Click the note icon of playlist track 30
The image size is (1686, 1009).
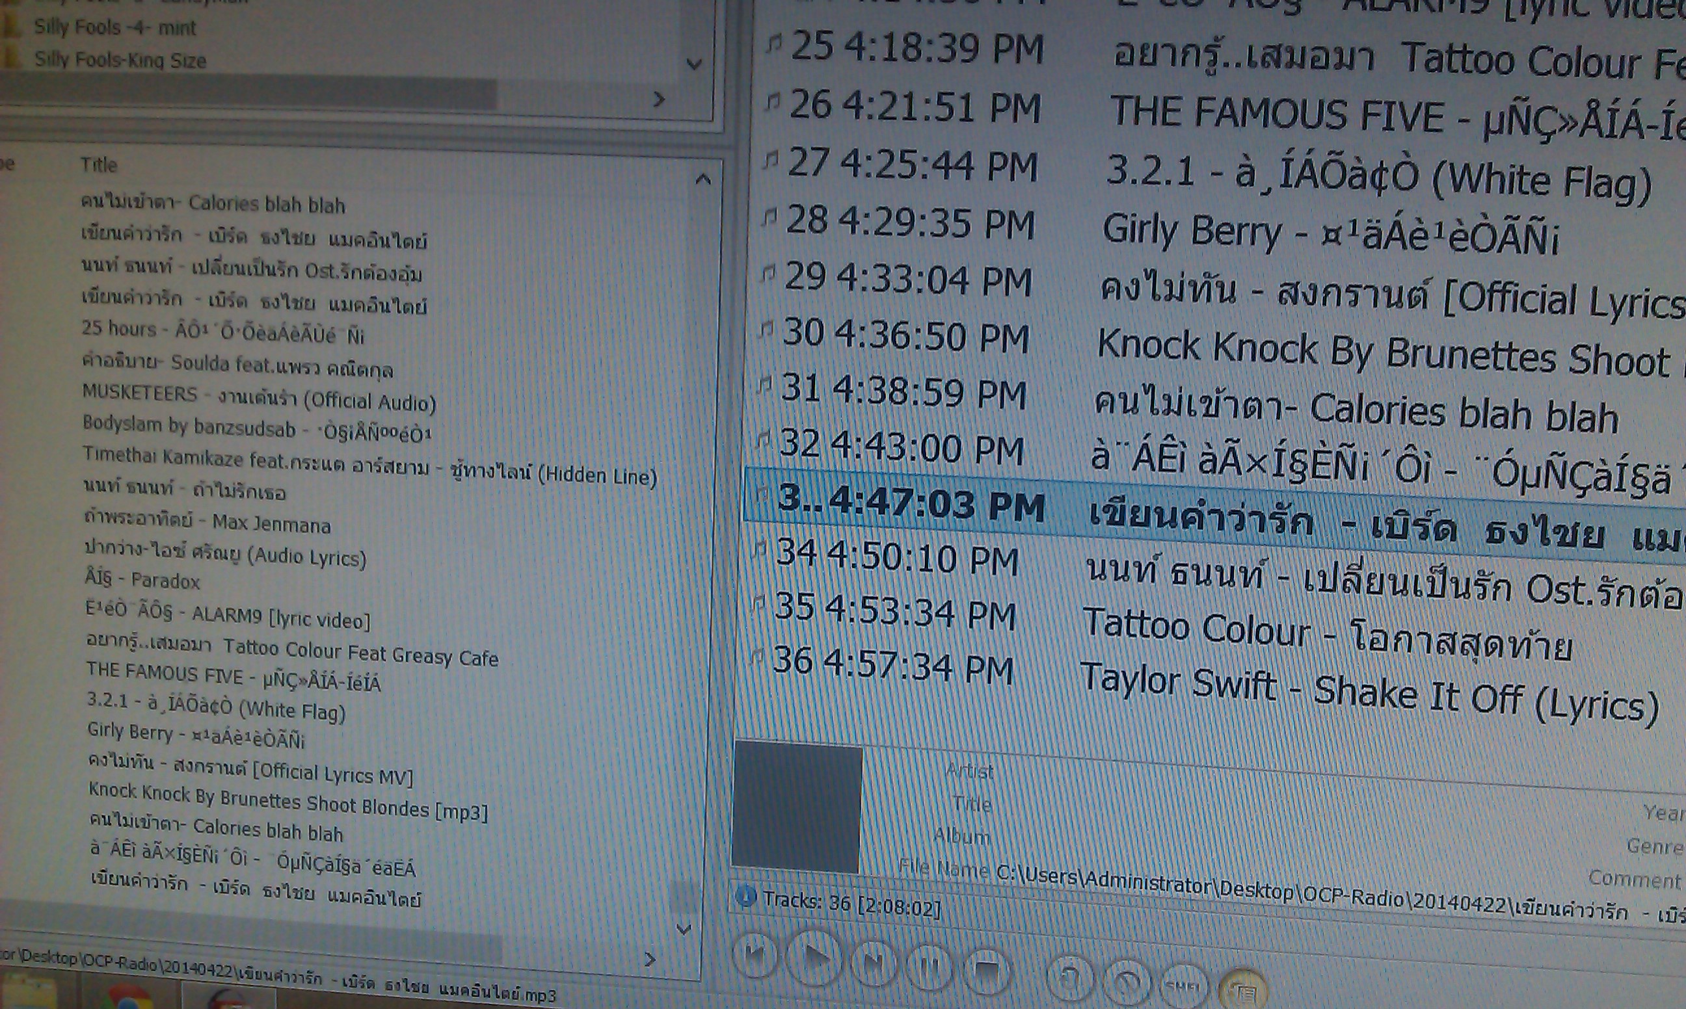pyautogui.click(x=766, y=330)
